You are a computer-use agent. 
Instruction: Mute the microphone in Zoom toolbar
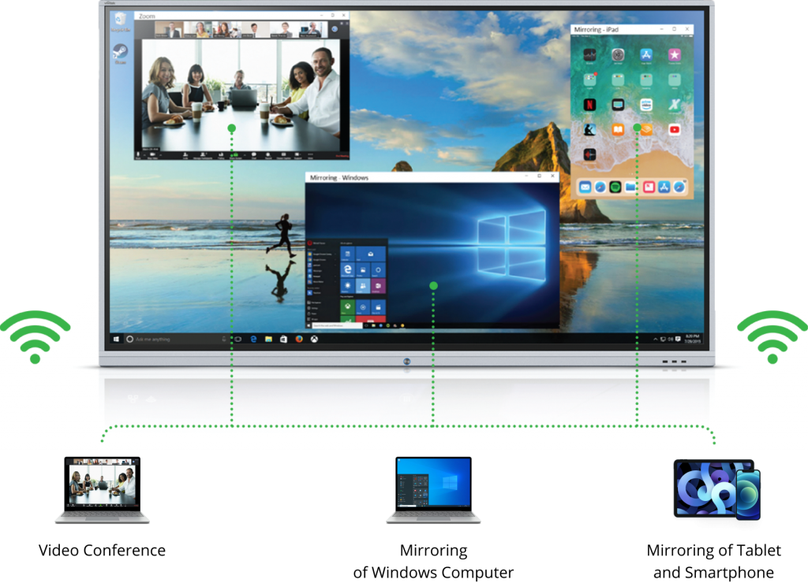pyautogui.click(x=138, y=154)
